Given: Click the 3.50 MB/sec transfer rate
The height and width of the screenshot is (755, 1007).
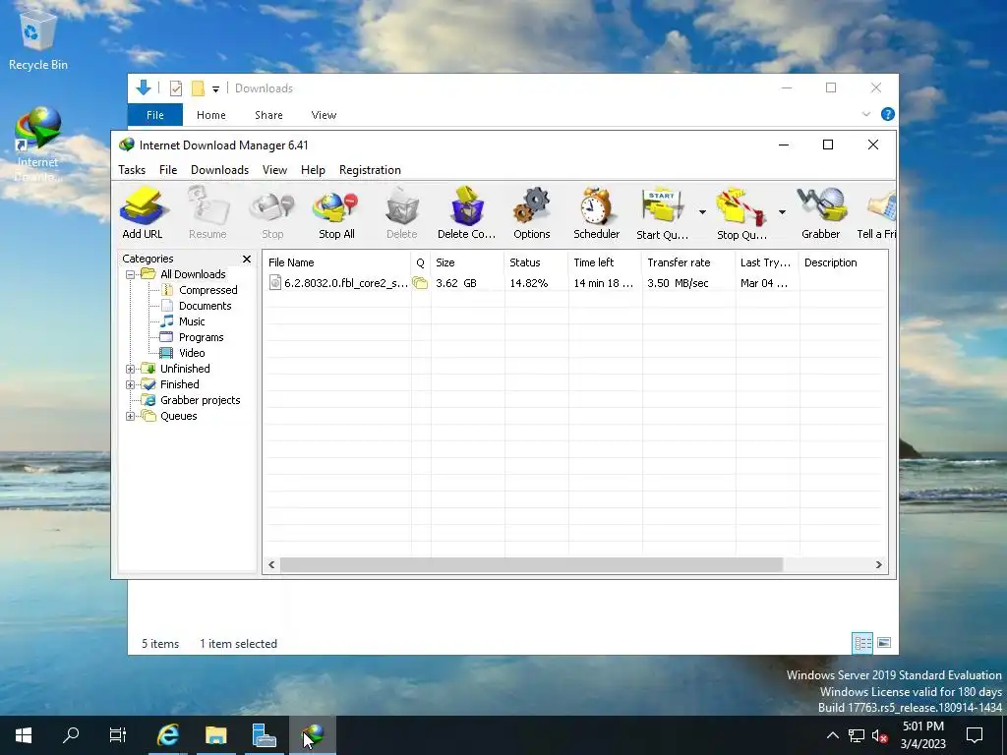Looking at the screenshot, I should click(678, 283).
